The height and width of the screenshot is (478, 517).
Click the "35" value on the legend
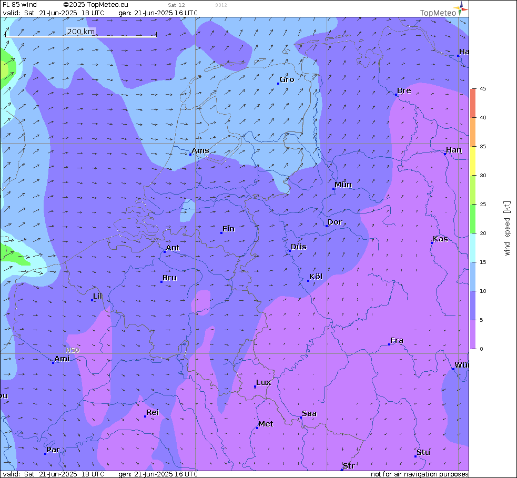(x=483, y=146)
